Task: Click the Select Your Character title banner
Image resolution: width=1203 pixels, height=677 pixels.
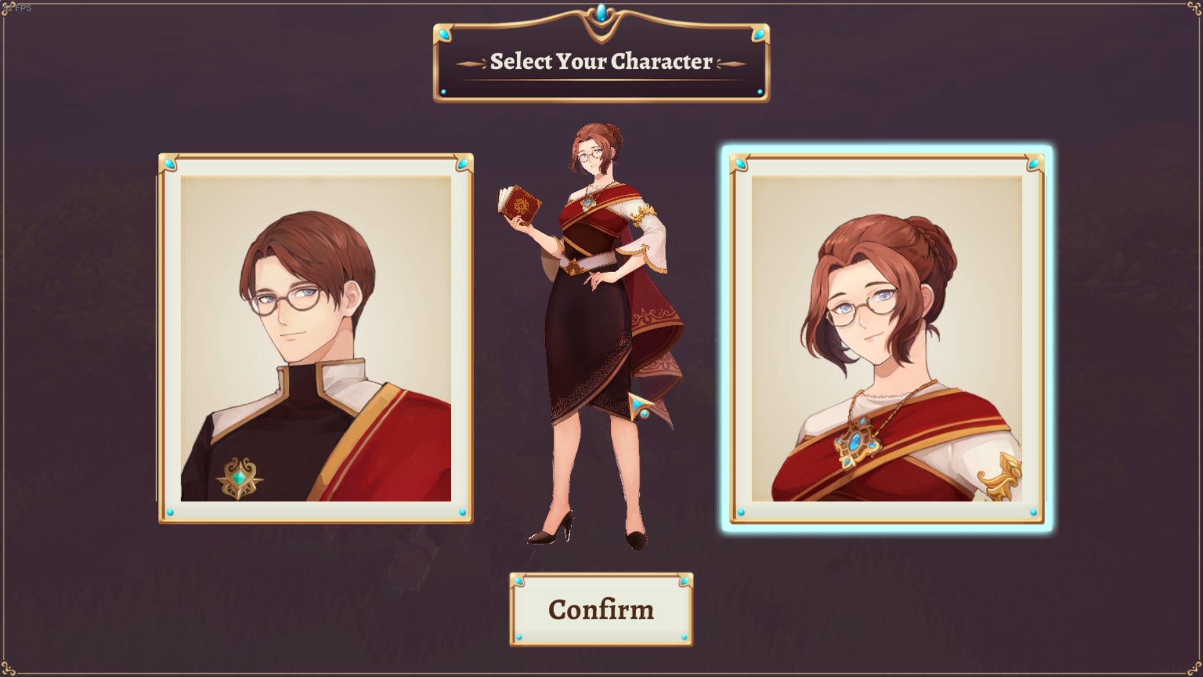Action: tap(601, 63)
